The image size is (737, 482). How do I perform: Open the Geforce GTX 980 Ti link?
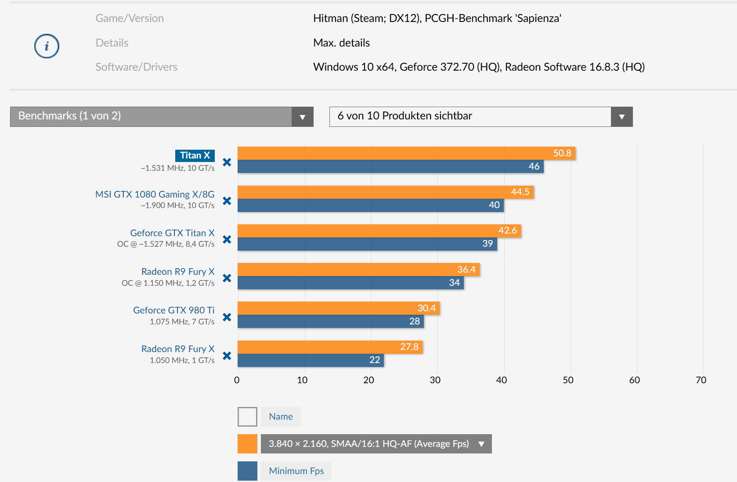[x=173, y=310]
